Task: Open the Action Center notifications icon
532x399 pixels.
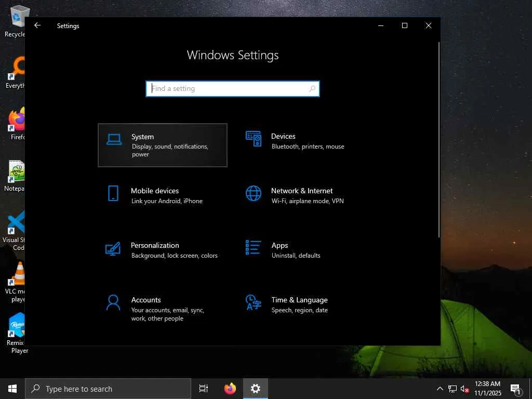Action: click(516, 389)
